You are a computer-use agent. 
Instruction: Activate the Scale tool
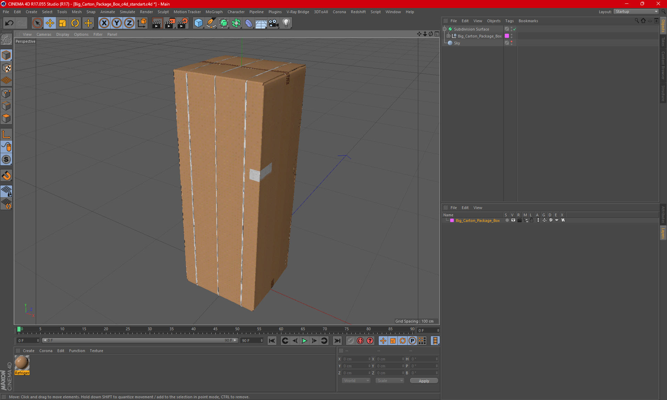click(x=63, y=23)
